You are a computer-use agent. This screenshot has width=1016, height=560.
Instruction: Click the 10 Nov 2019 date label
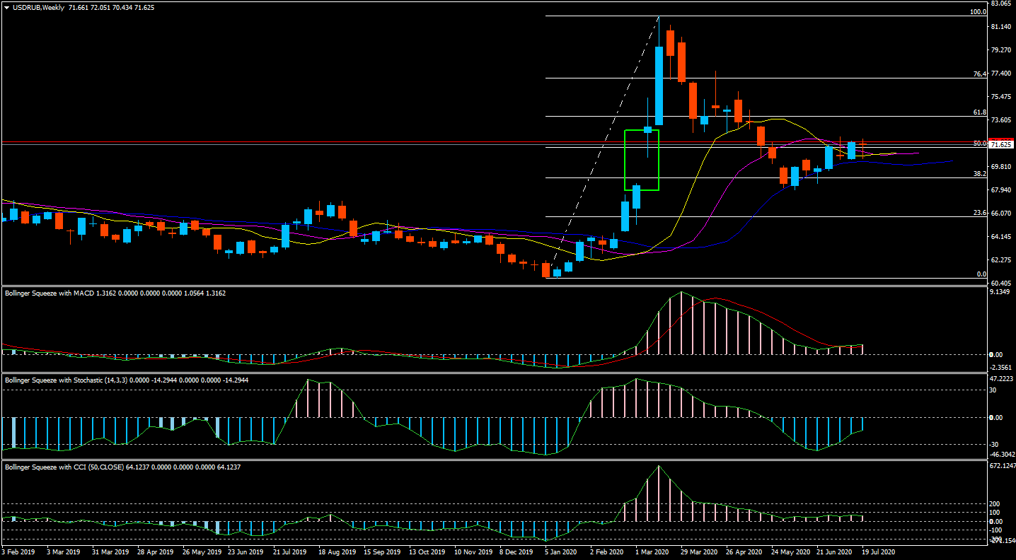(472, 551)
